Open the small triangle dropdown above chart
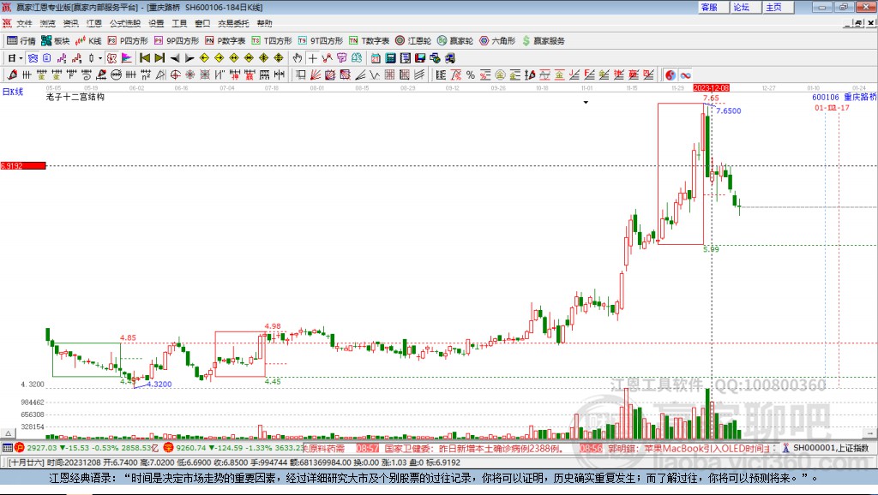The width and height of the screenshot is (878, 495). coord(586,103)
